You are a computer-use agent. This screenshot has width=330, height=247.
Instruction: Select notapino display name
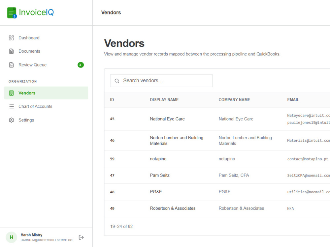[x=158, y=159]
